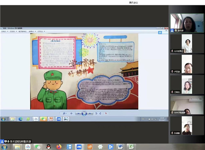
Task: Click the rotate counterclockwise icon in photo viewer
Action: pos(96,114)
